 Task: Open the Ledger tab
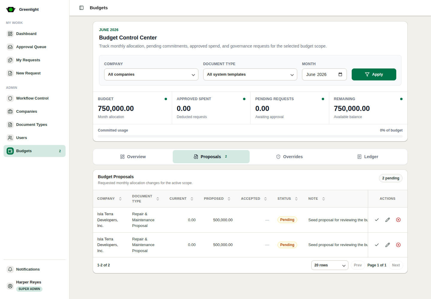click(x=368, y=157)
